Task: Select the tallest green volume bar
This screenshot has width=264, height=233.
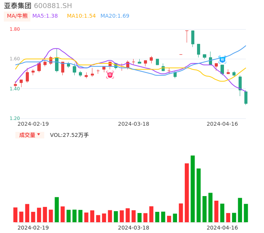Action: click(192, 188)
